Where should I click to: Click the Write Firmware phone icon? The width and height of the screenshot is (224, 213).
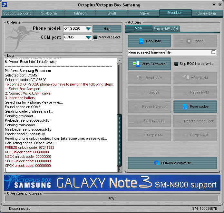point(136,64)
